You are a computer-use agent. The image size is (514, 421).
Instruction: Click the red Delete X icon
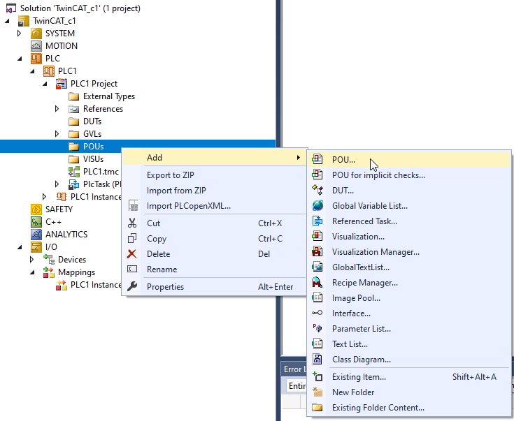132,254
